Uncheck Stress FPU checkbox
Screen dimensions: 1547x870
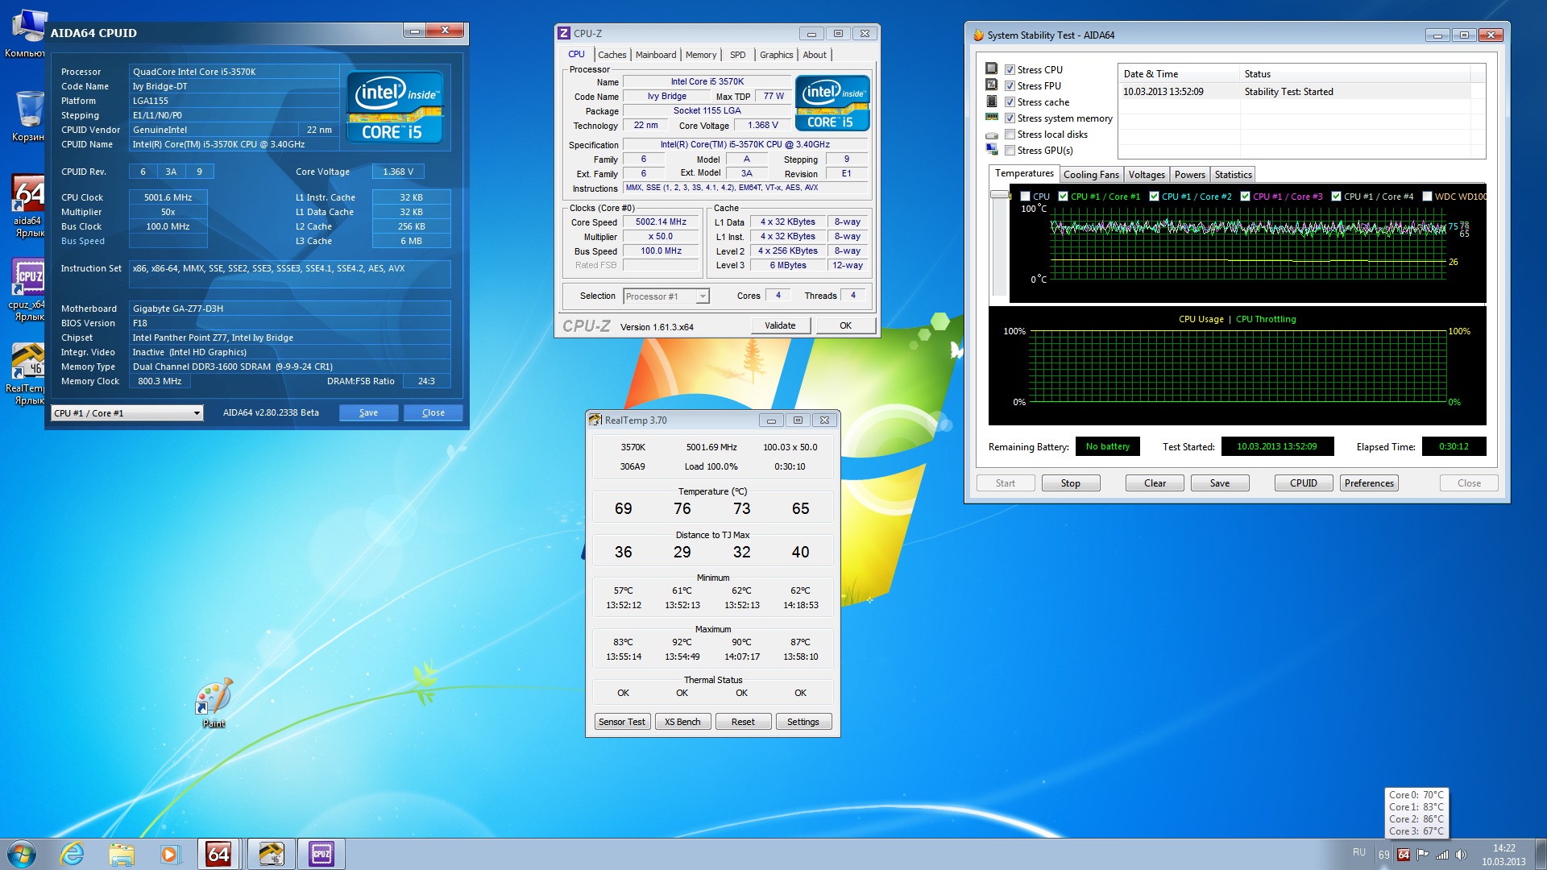pos(1010,86)
